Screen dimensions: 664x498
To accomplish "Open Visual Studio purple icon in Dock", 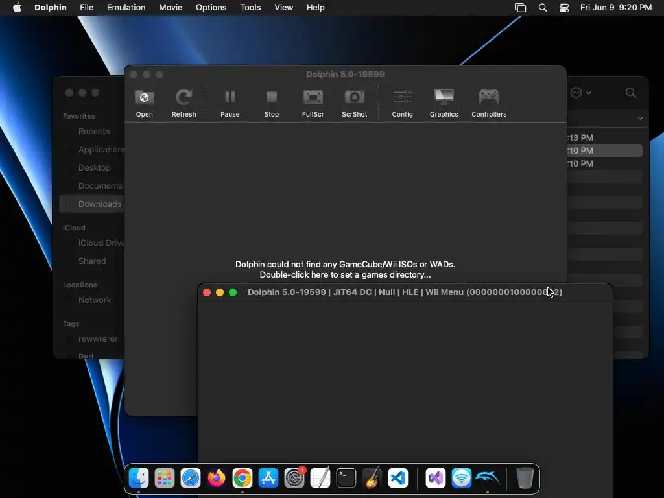I will coord(435,478).
